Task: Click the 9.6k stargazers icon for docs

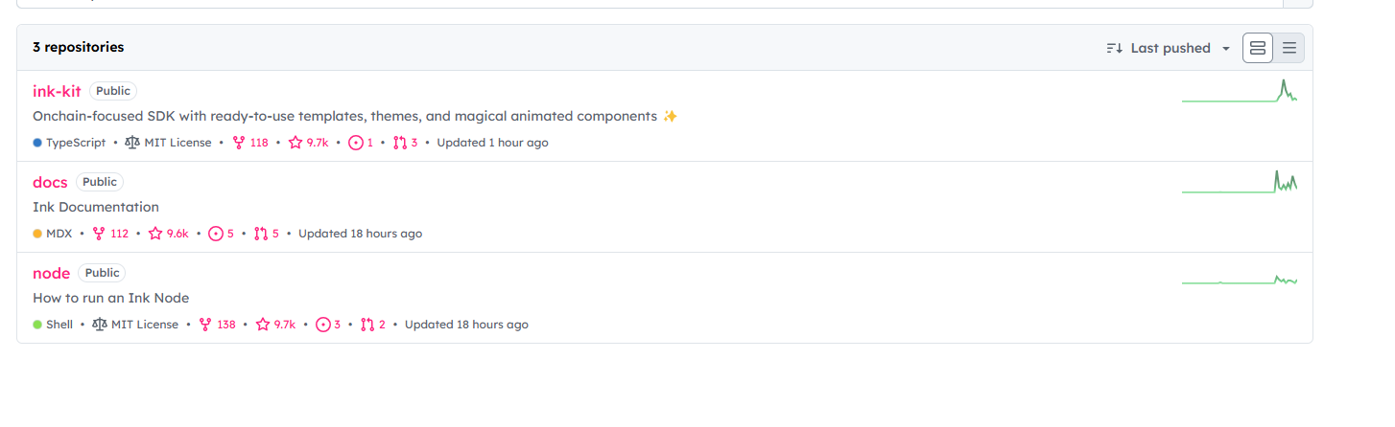Action: tap(155, 234)
